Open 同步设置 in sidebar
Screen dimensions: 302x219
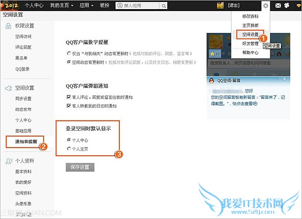coord(23,99)
